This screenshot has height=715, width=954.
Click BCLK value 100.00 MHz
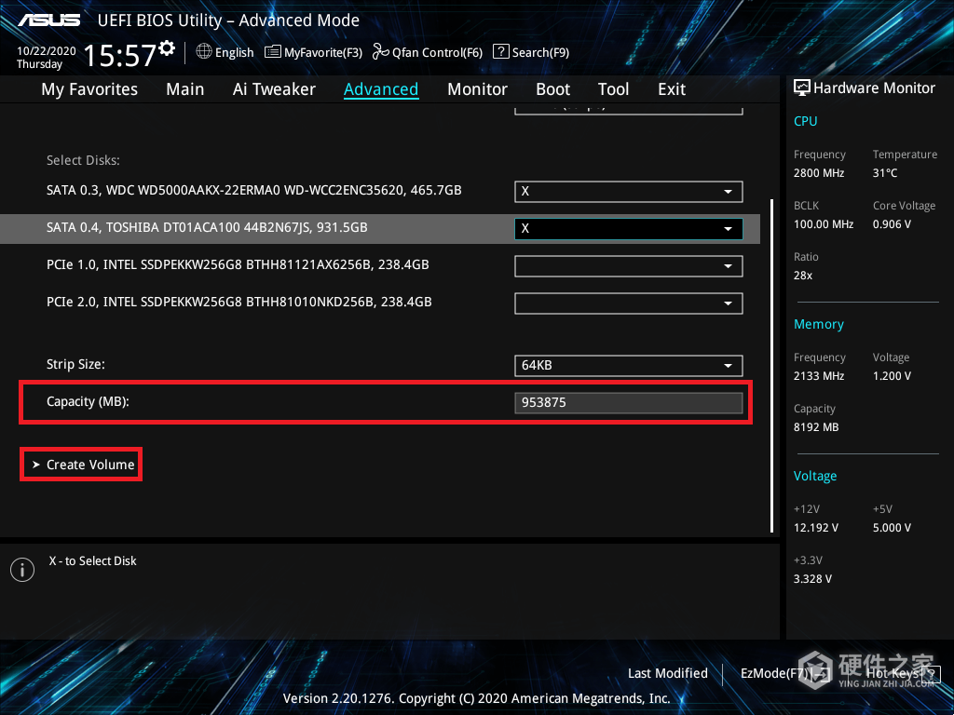(824, 224)
